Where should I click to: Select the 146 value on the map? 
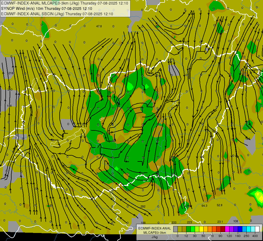click(9, 106)
